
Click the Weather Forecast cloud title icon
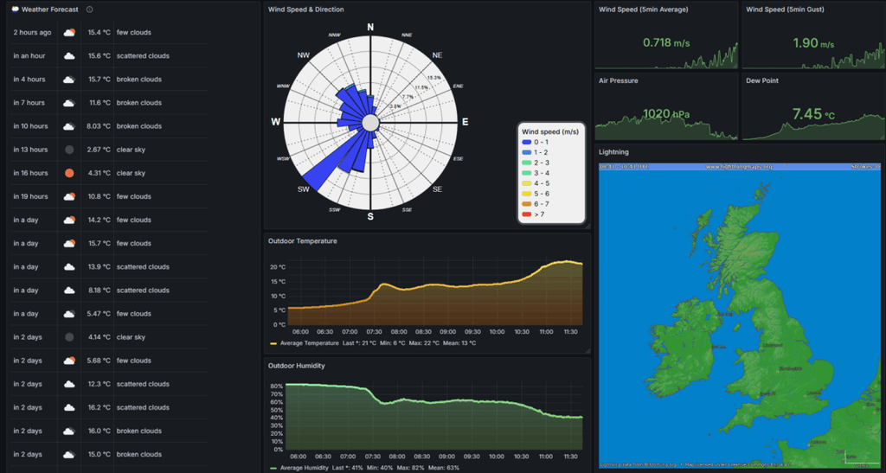tap(15, 10)
